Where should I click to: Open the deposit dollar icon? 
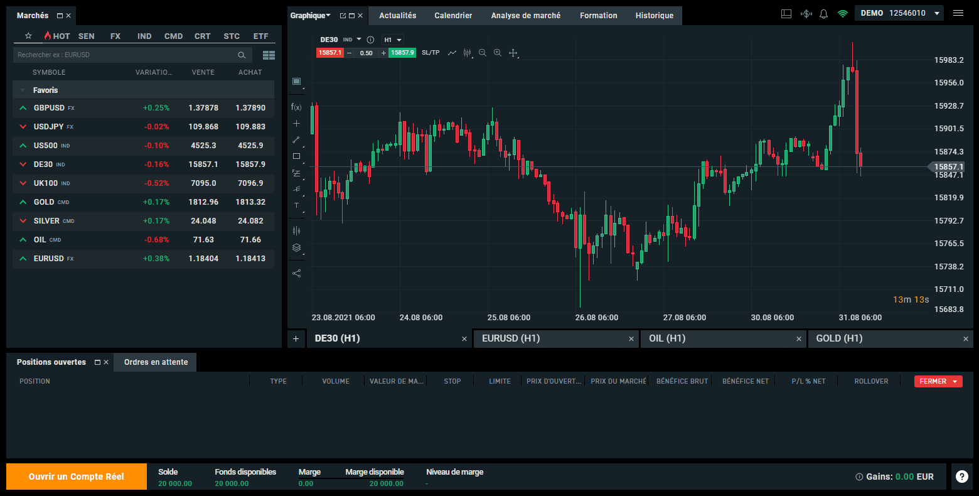pyautogui.click(x=806, y=13)
